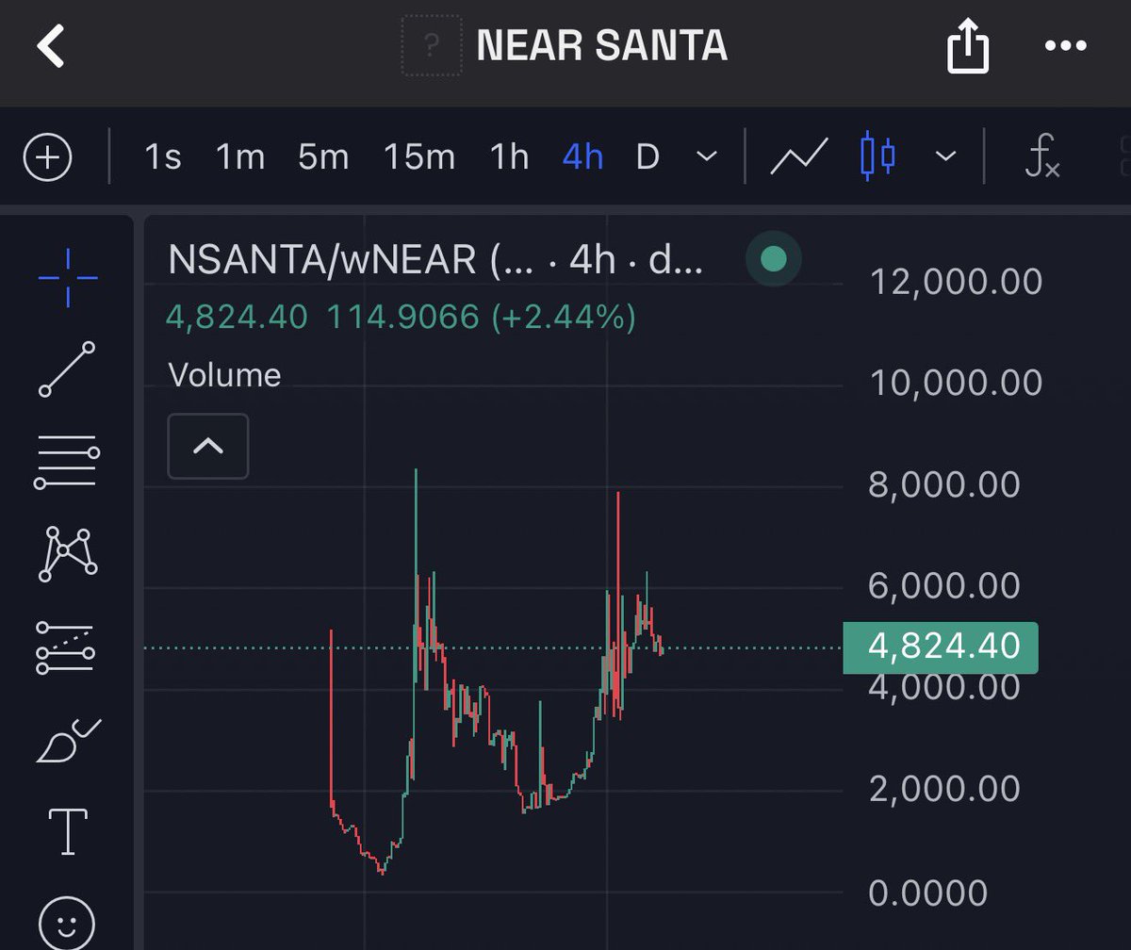This screenshot has height=950, width=1131.
Task: Select the brush drawing tool
Action: pyautogui.click(x=68, y=740)
